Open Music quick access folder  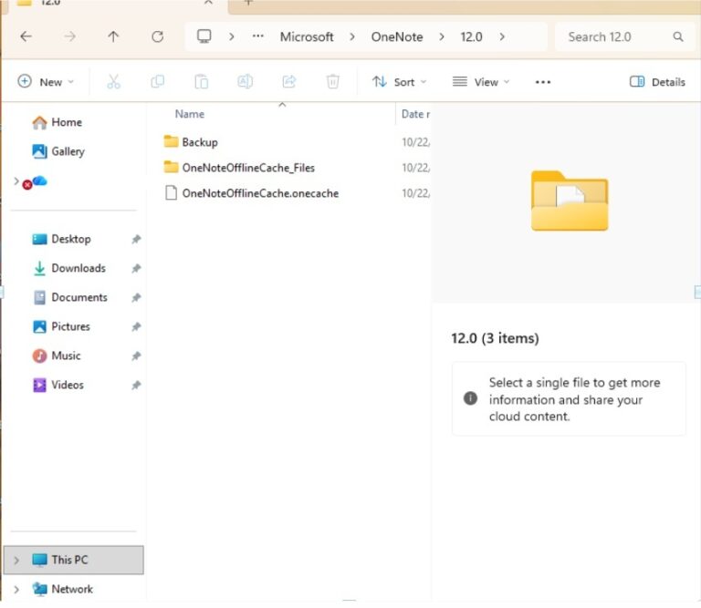57,356
